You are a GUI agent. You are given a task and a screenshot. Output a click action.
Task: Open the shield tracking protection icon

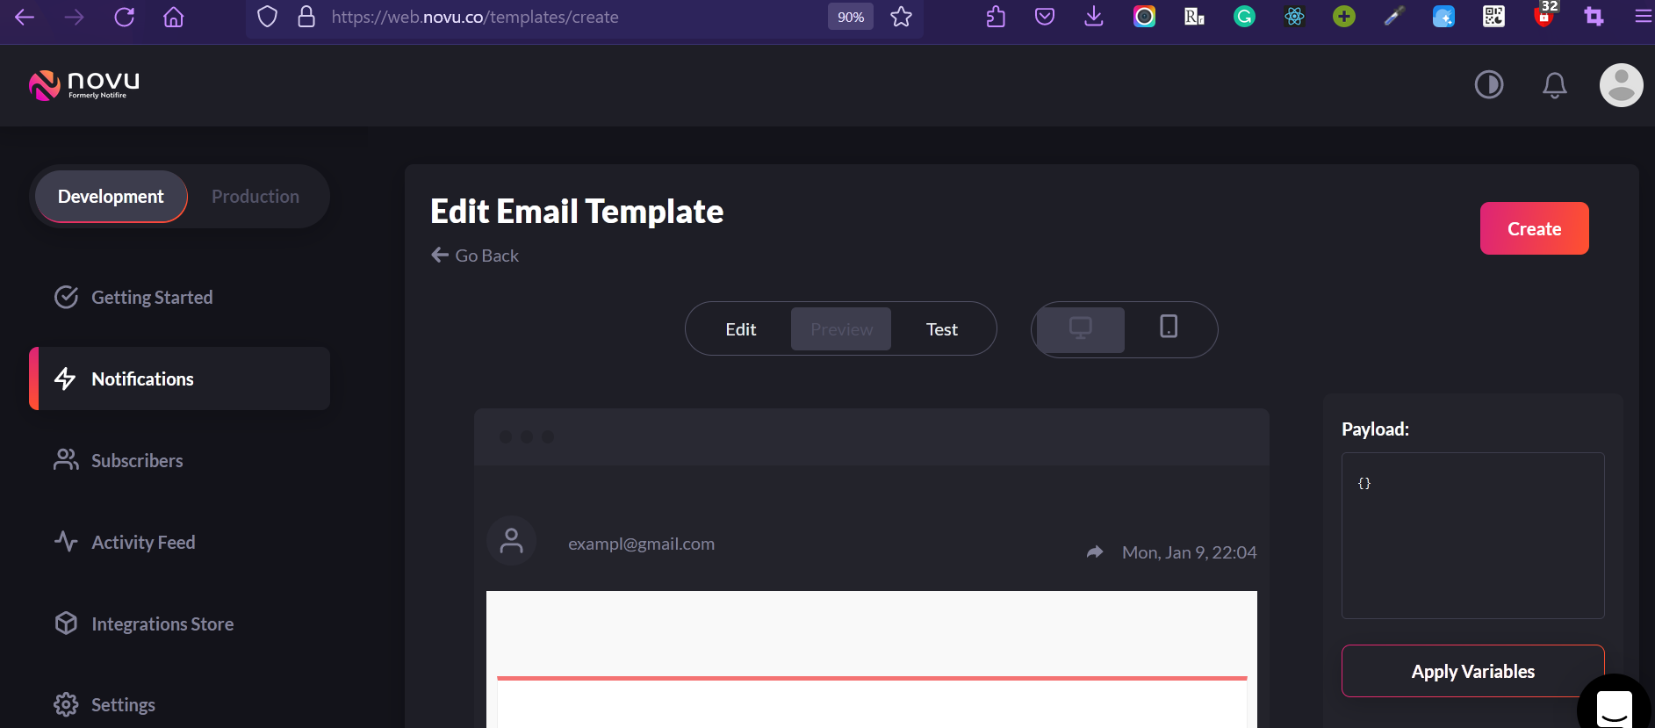[268, 17]
